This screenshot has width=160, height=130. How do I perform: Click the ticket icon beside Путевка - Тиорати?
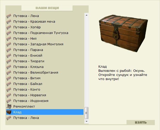point(9,61)
